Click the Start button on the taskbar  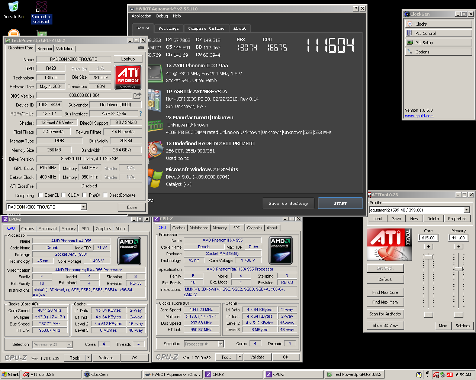(x=10, y=374)
